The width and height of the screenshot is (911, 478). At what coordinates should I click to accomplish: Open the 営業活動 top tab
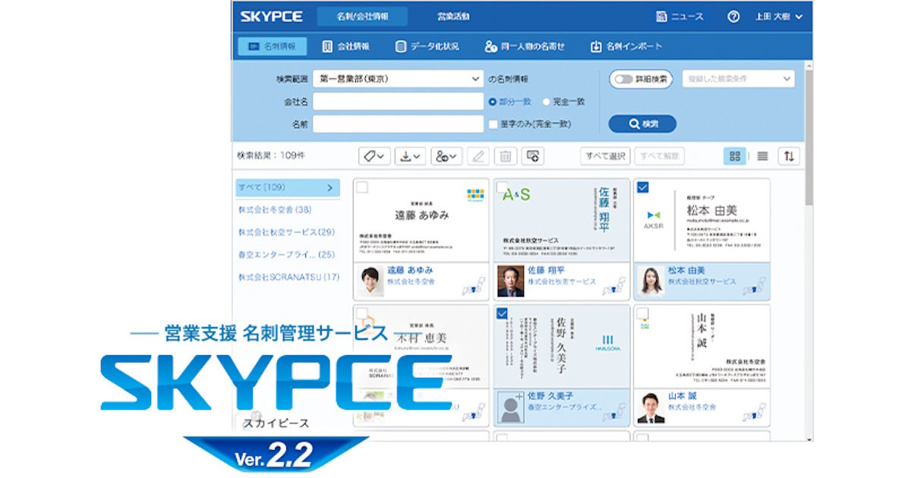click(x=453, y=17)
